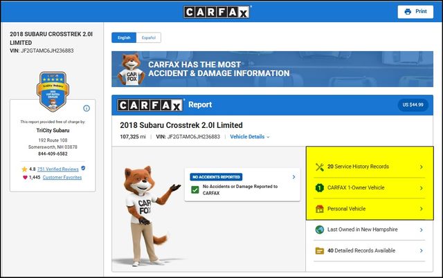This screenshot has height=278, width=443.
Task: Click the green 1-Owner badge icon
Action: coord(320,187)
